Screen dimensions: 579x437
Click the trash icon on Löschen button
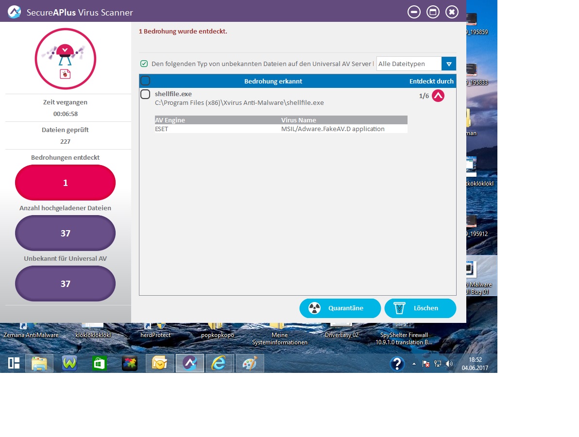[399, 308]
